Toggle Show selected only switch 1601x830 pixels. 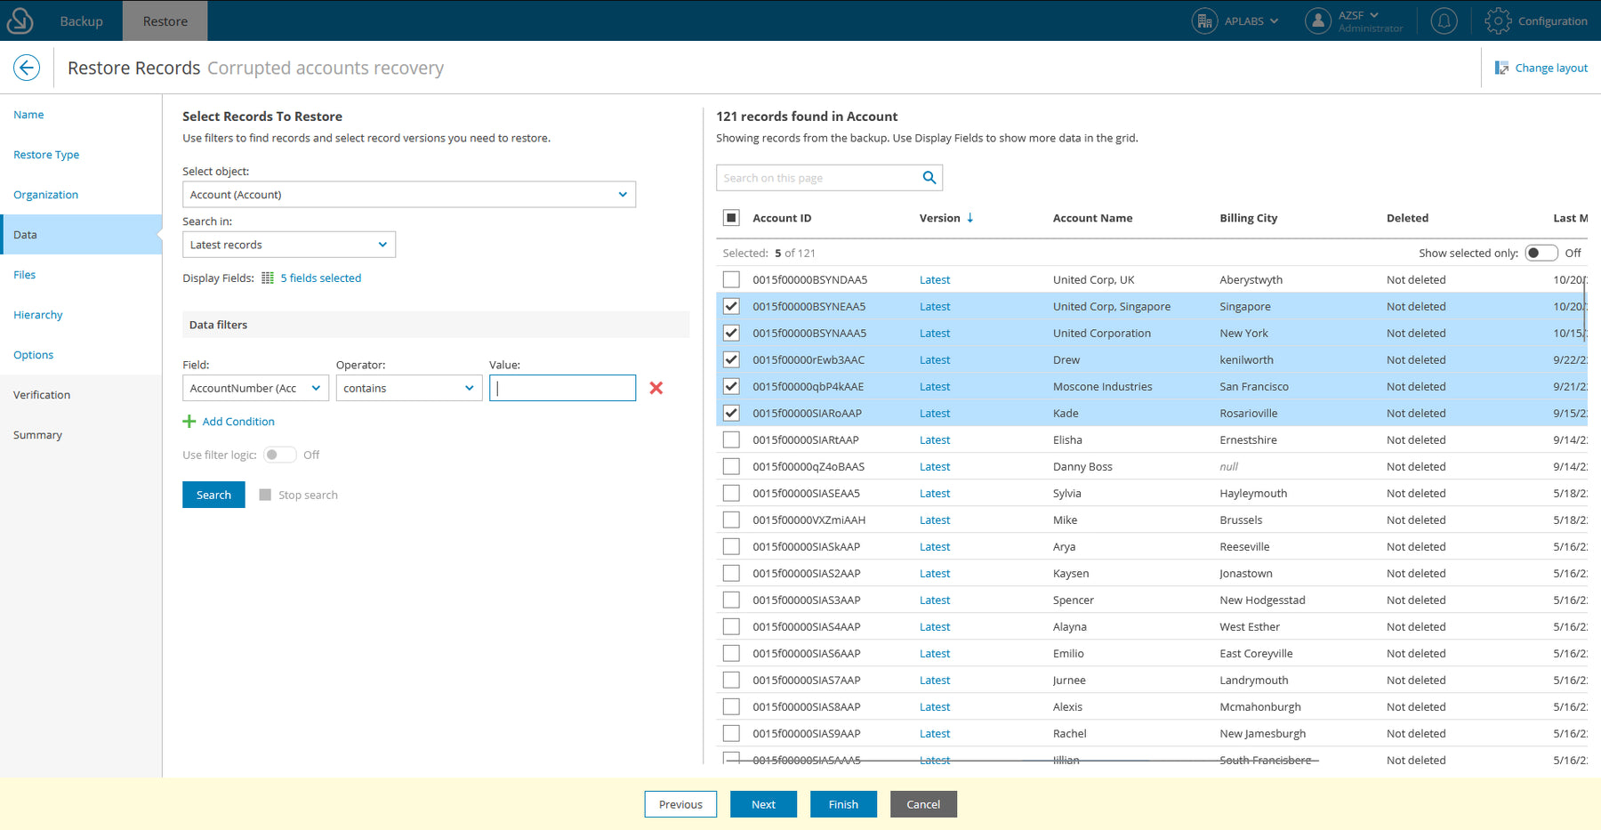click(x=1541, y=254)
